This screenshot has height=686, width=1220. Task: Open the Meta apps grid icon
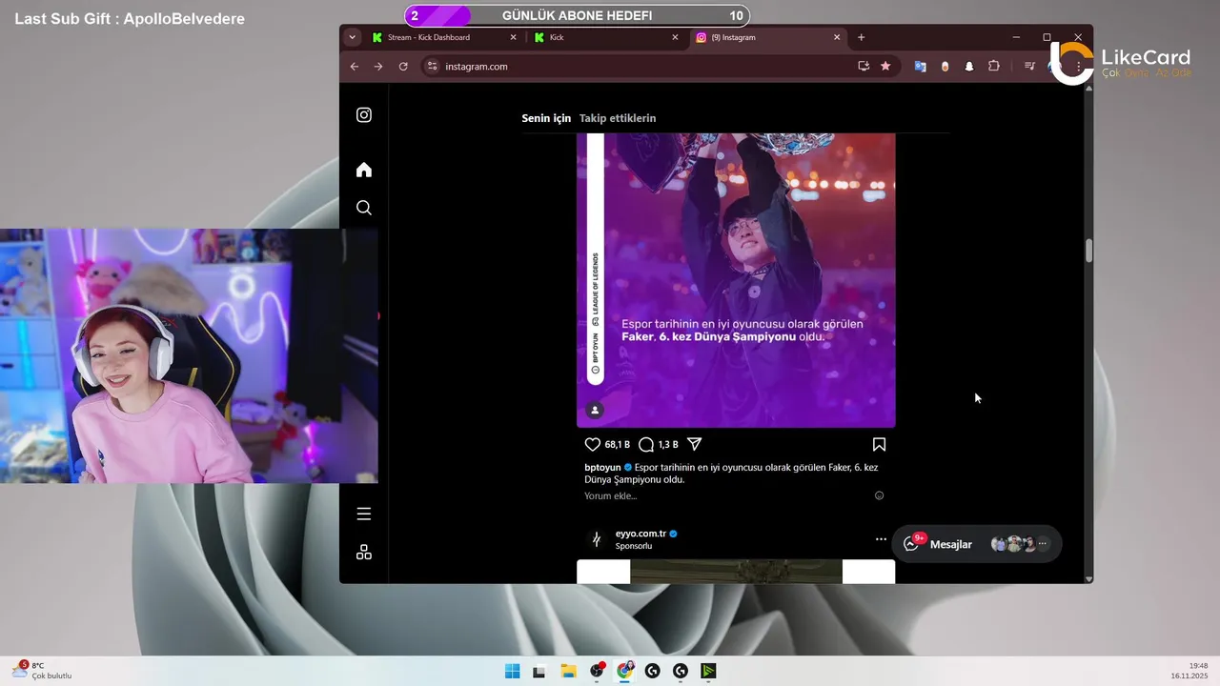pyautogui.click(x=364, y=553)
